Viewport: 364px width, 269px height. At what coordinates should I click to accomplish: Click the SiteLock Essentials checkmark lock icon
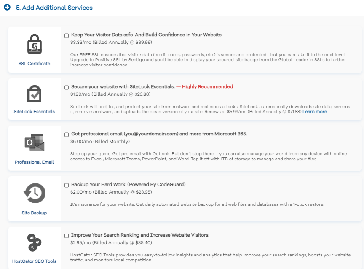[35, 94]
